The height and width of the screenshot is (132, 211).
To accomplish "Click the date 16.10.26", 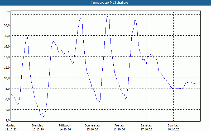I will tap(119, 130).
